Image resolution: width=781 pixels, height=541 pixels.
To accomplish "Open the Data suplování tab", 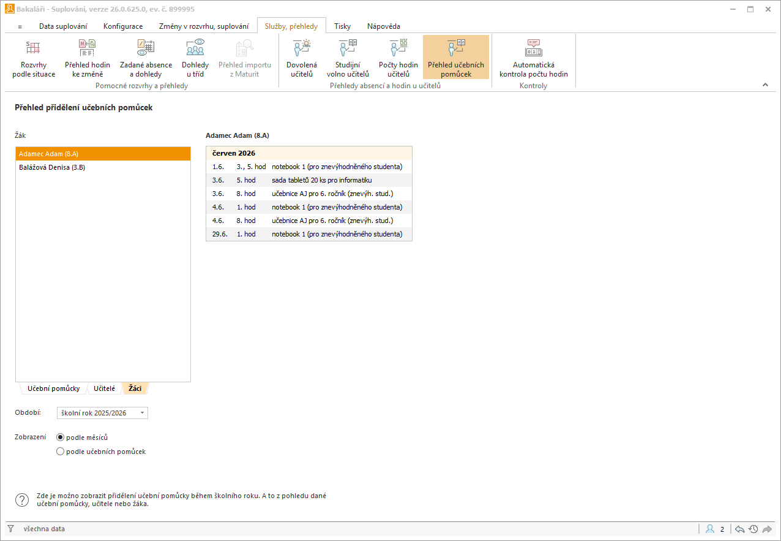I will [x=63, y=26].
